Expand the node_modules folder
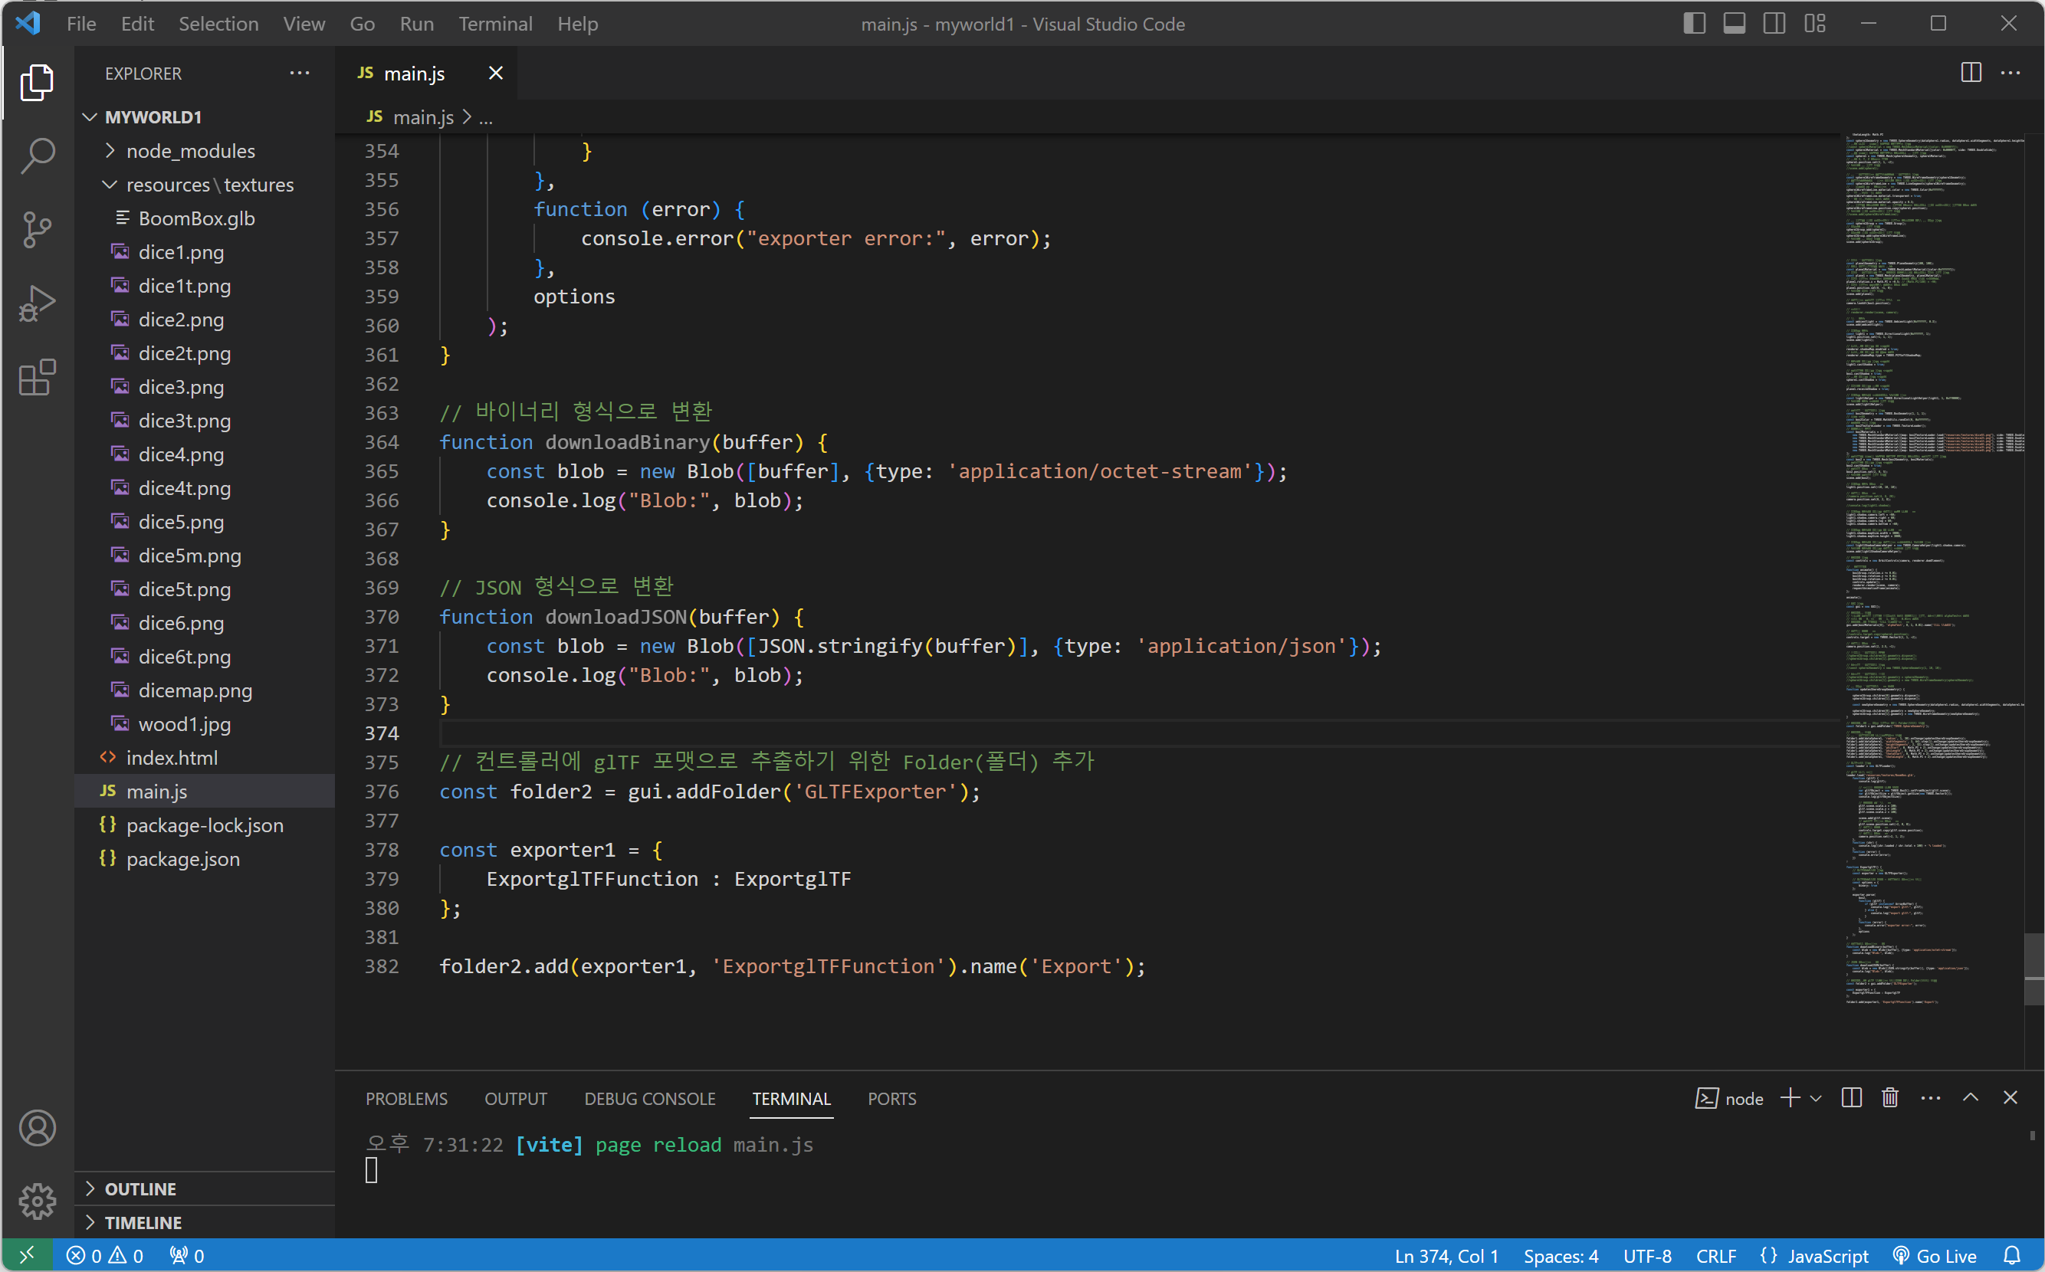2045x1272 pixels. [190, 151]
